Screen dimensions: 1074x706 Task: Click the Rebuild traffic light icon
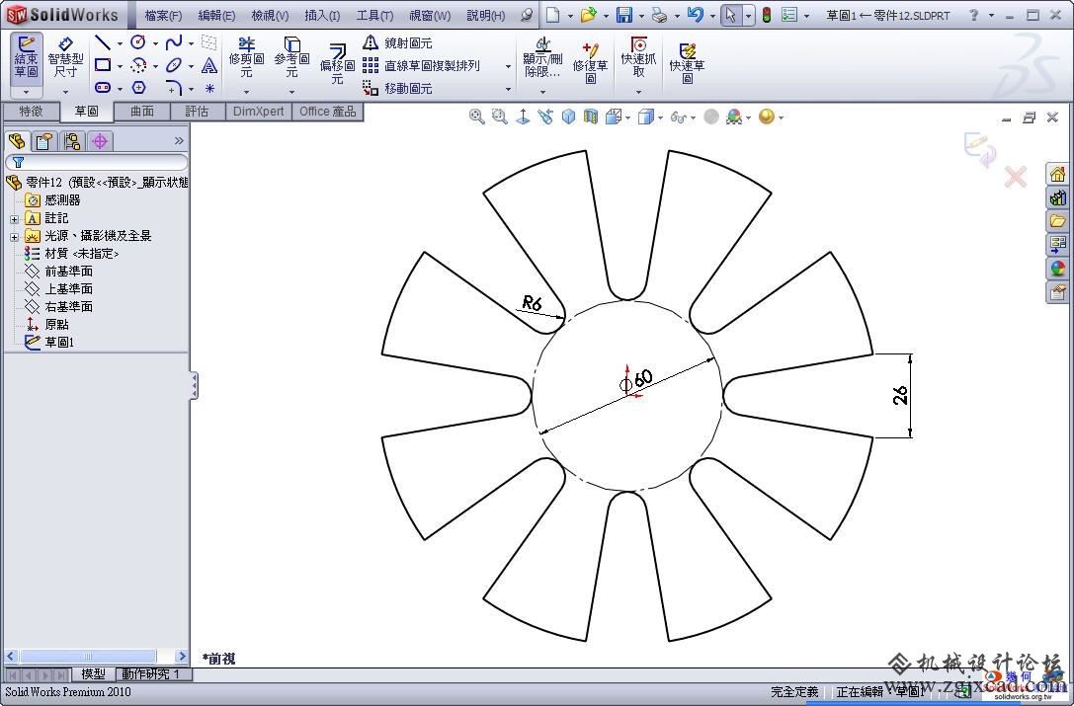pos(767,15)
